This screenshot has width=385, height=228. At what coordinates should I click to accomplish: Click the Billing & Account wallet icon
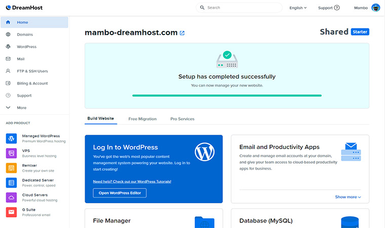pos(8,83)
